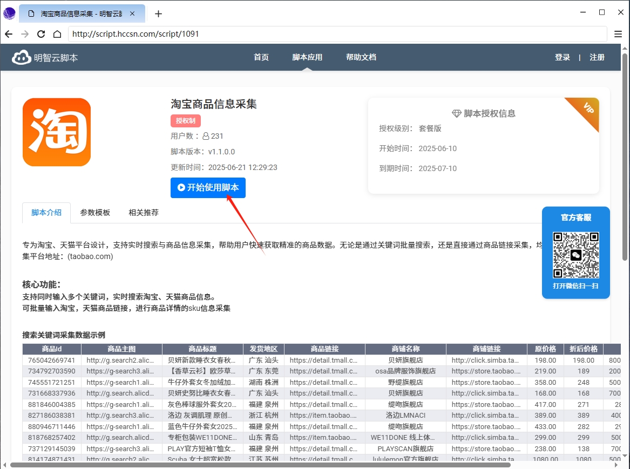
Task: Click shop name 野缇旗舰店
Action: click(405, 382)
